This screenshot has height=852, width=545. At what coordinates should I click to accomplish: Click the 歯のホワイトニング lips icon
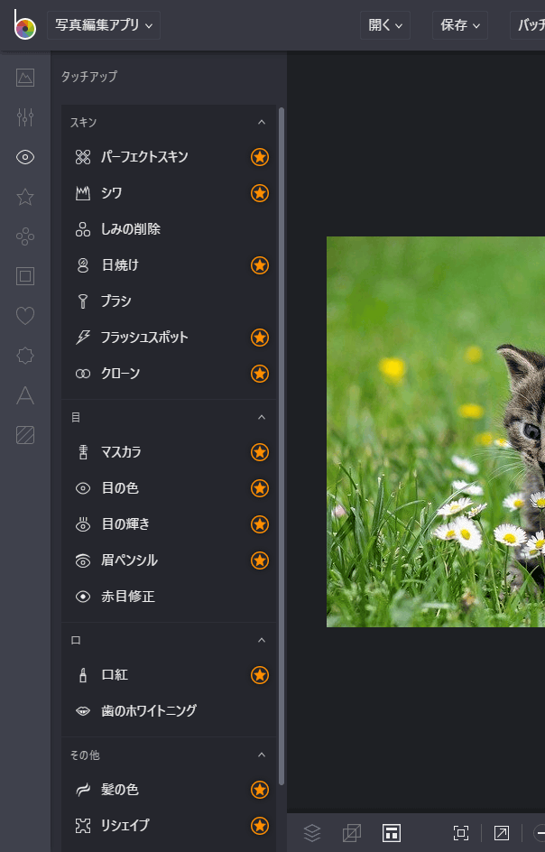pos(83,710)
